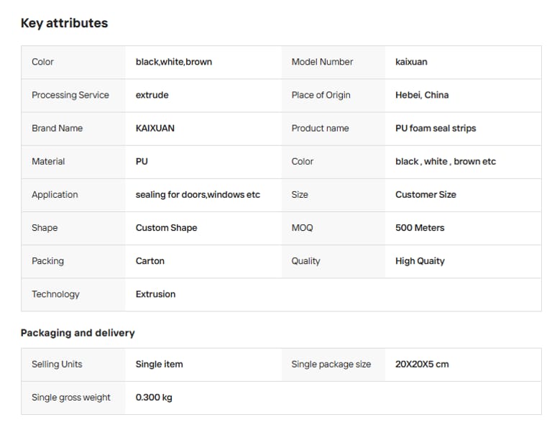
Task: Click the Hebei, China origin value
Action: (x=422, y=95)
